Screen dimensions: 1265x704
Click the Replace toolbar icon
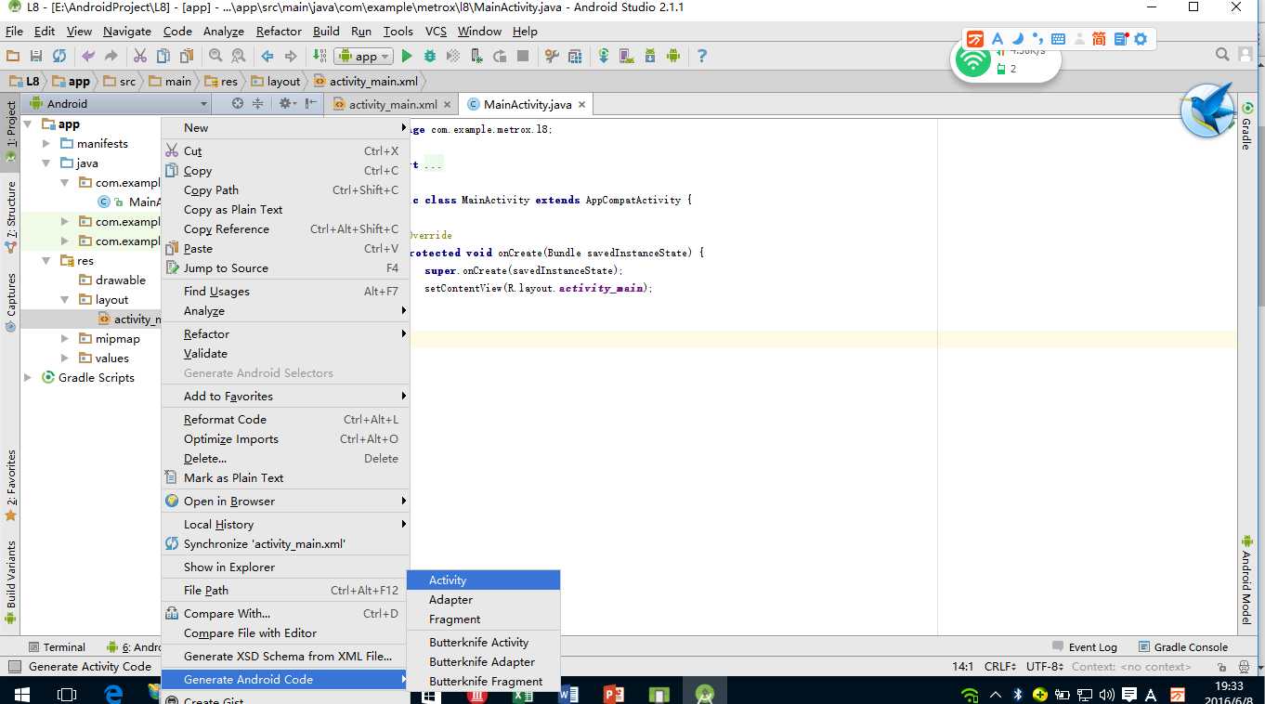(x=239, y=56)
